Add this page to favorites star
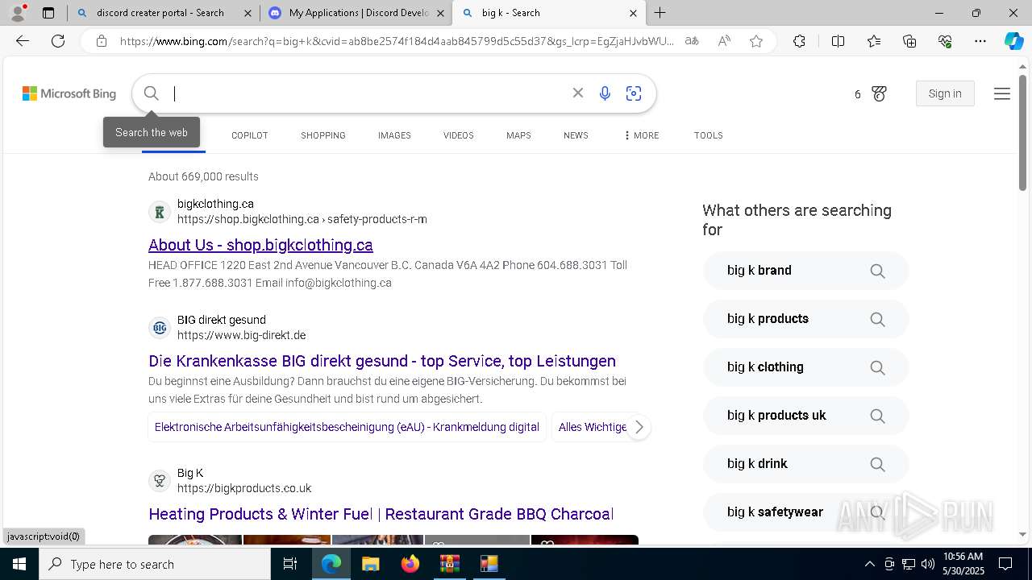 (x=756, y=41)
